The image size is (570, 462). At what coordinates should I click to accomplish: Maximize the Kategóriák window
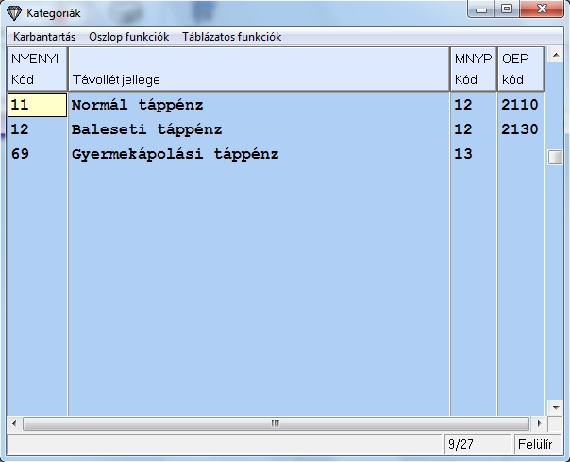(507, 12)
